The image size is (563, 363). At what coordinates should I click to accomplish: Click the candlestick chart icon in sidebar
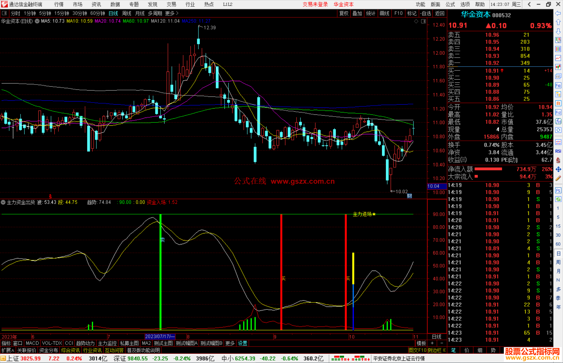tap(558, 67)
